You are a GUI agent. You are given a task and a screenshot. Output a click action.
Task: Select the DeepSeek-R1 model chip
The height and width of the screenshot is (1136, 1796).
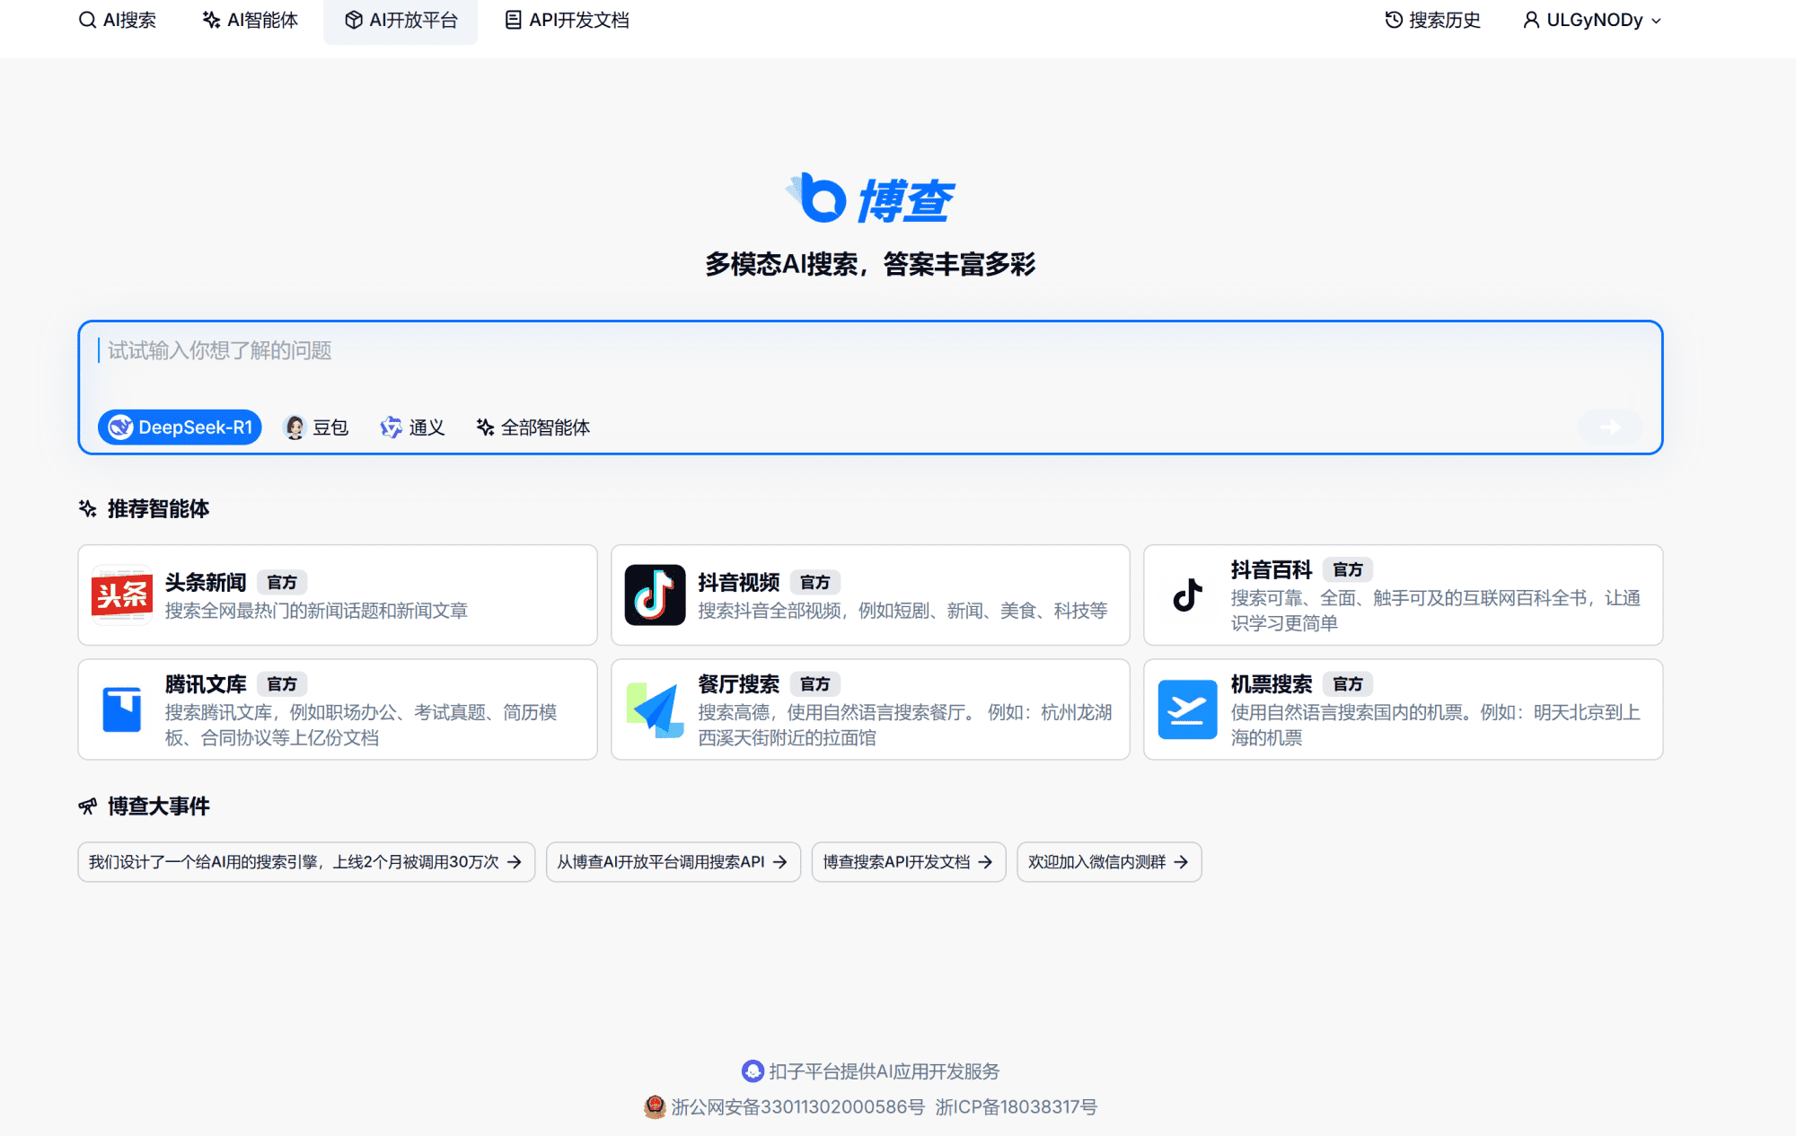coord(180,427)
